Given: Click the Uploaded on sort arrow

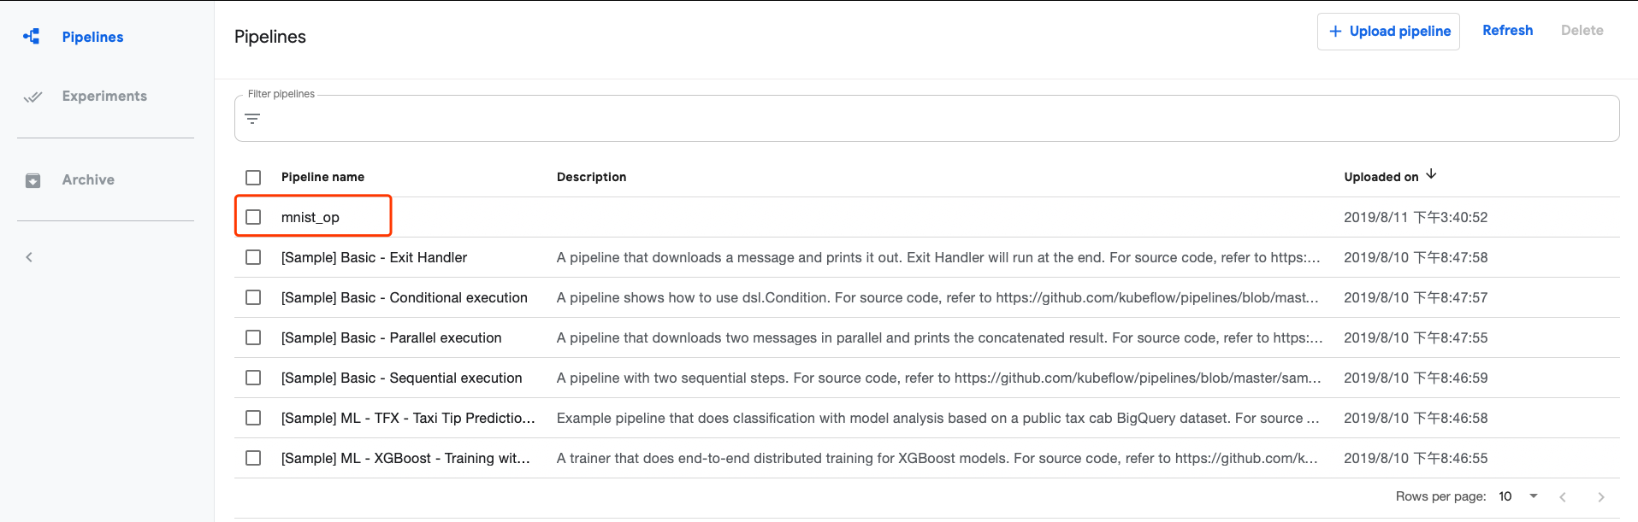Looking at the screenshot, I should pos(1431,174).
